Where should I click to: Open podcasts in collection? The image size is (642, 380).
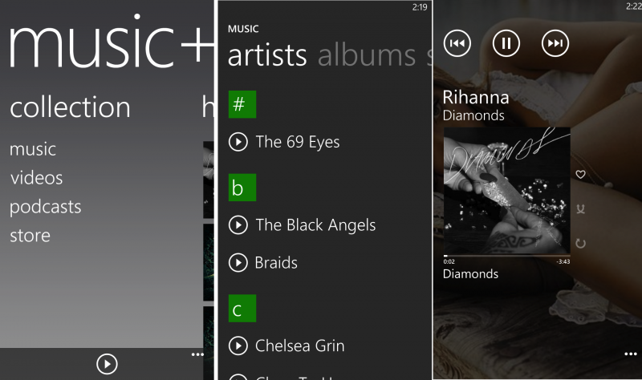pos(46,207)
